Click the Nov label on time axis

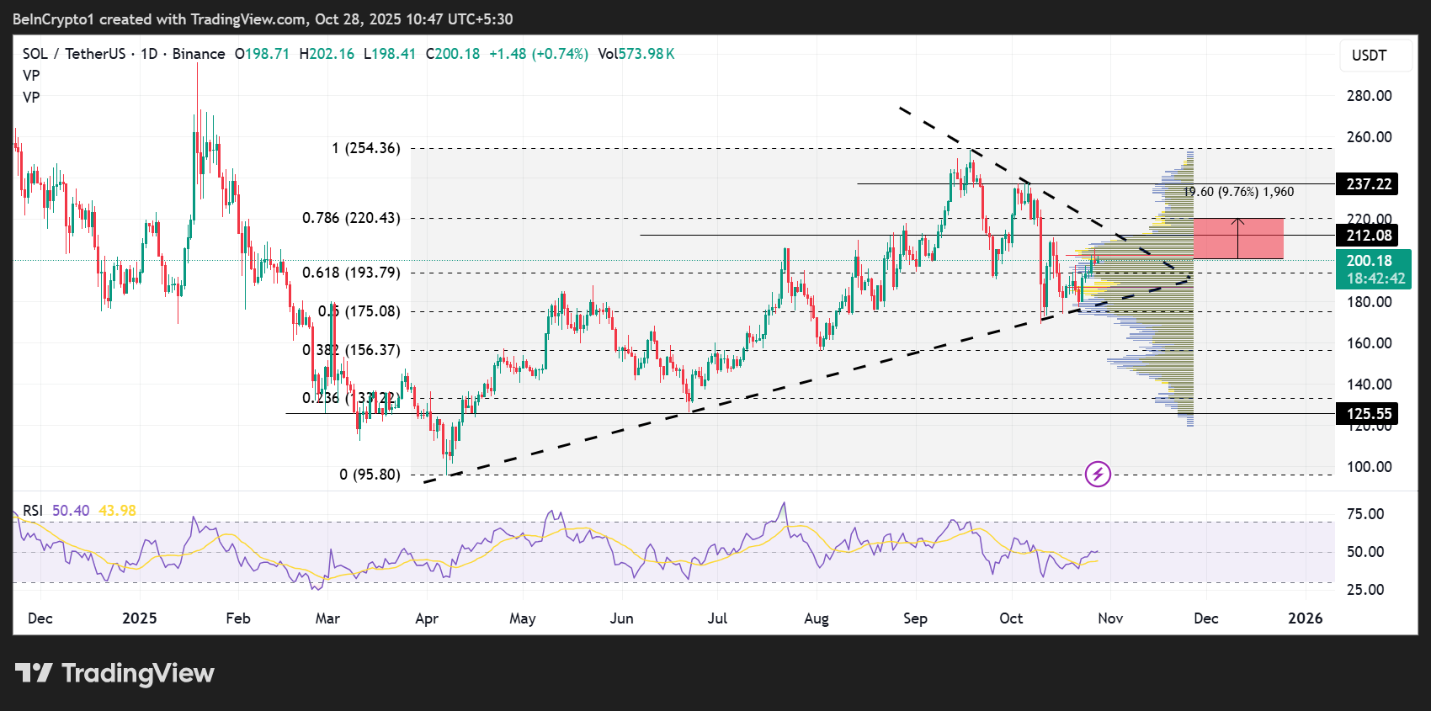click(1110, 618)
